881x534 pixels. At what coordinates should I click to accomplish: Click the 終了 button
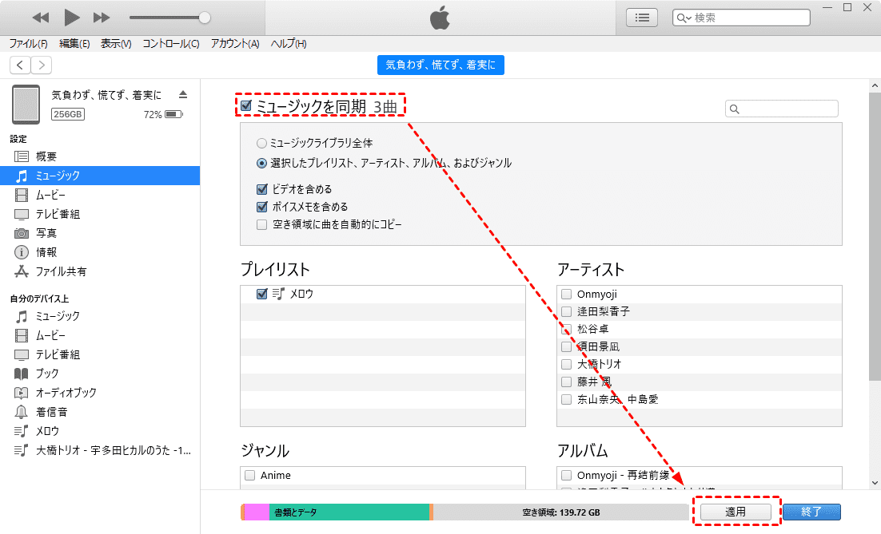(x=811, y=512)
